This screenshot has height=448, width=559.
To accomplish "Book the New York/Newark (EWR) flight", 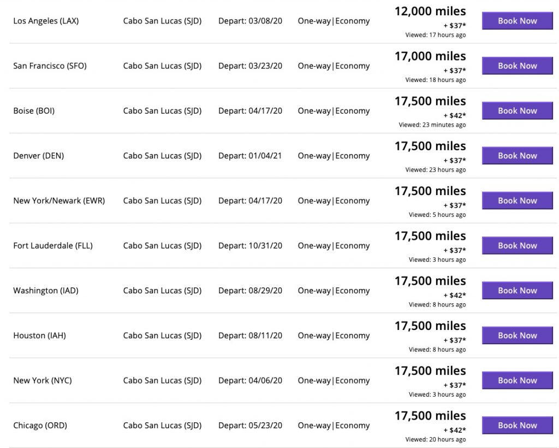I will [x=517, y=201].
